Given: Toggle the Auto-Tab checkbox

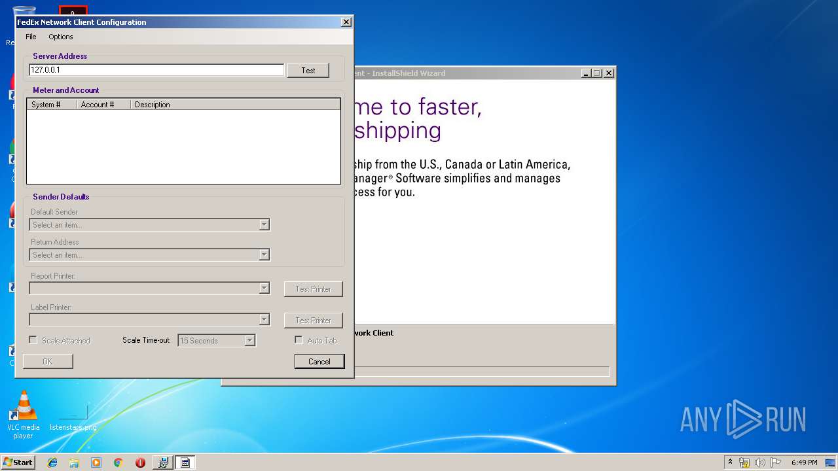Looking at the screenshot, I should pos(299,340).
